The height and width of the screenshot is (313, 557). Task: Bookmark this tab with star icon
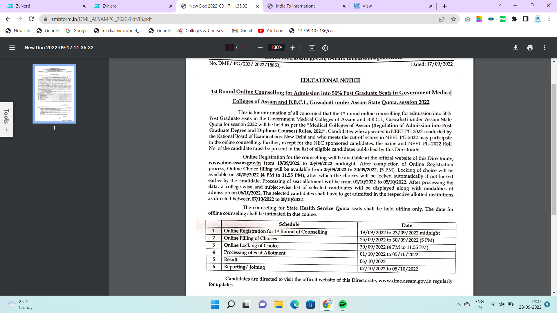453,19
